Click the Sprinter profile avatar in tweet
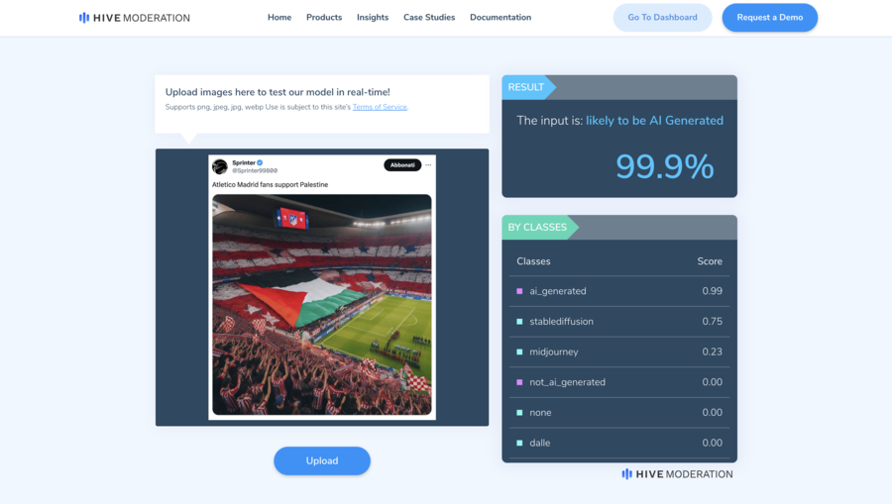The width and height of the screenshot is (892, 504). tap(220, 166)
